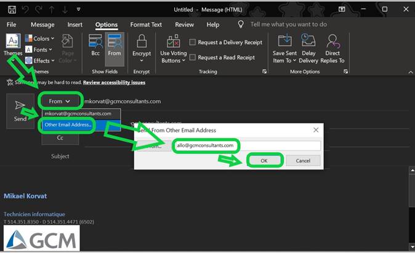Open the Customize Quick Access Toolbar dropdown

(78, 9)
